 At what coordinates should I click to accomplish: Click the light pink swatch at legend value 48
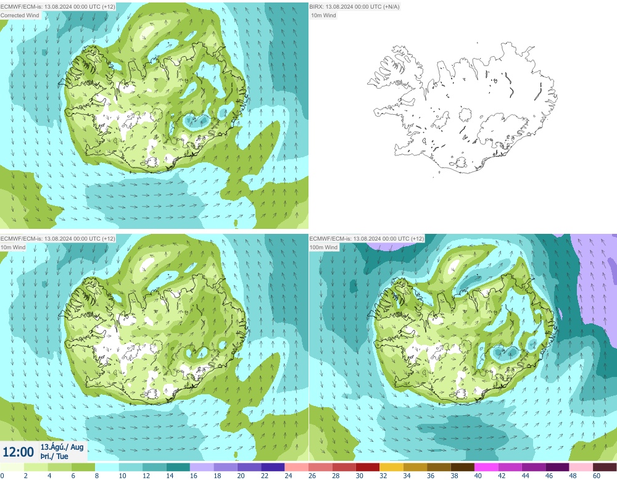tap(581, 467)
